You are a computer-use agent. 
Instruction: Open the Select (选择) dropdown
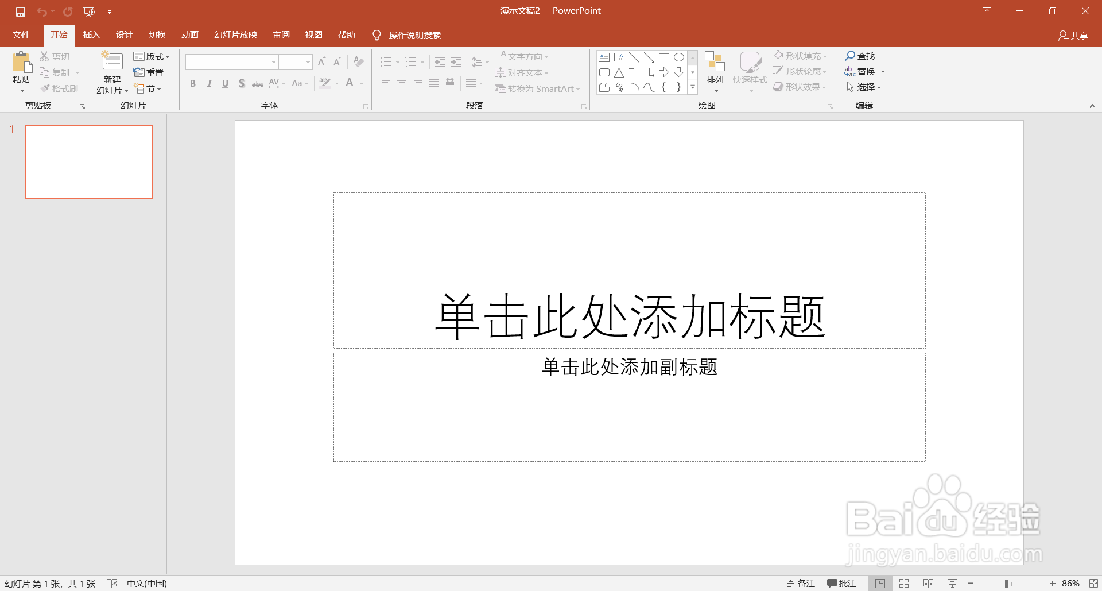(863, 87)
